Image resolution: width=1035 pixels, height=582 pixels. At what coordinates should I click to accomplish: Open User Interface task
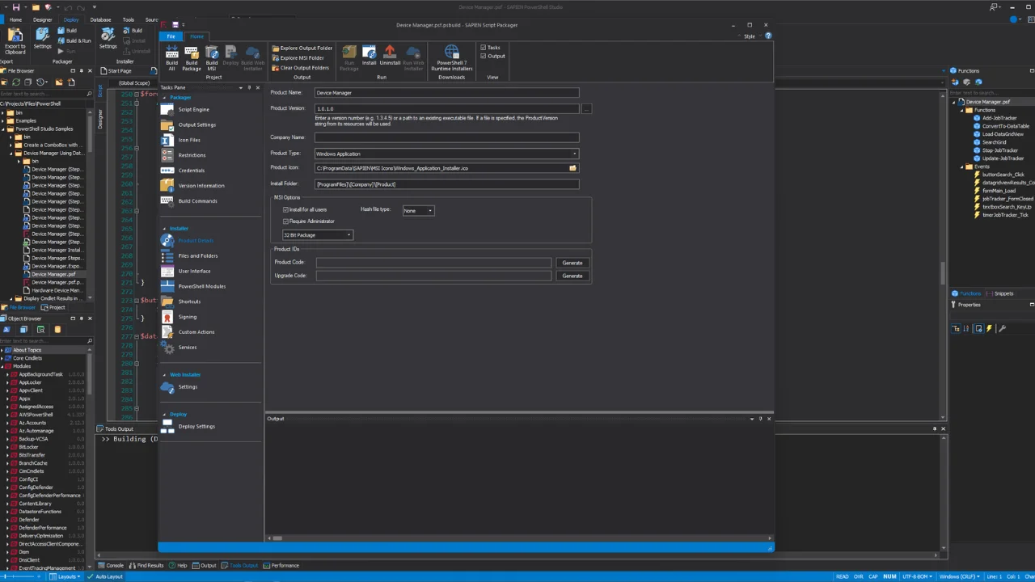[x=194, y=272]
